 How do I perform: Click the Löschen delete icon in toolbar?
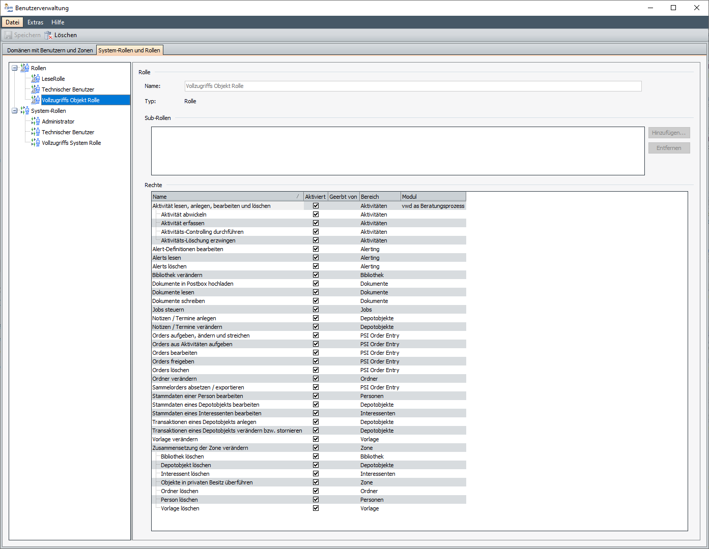(x=48, y=35)
